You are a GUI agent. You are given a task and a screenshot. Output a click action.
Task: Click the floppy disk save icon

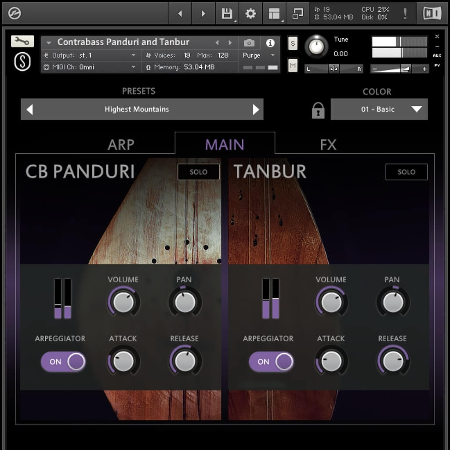(x=226, y=13)
